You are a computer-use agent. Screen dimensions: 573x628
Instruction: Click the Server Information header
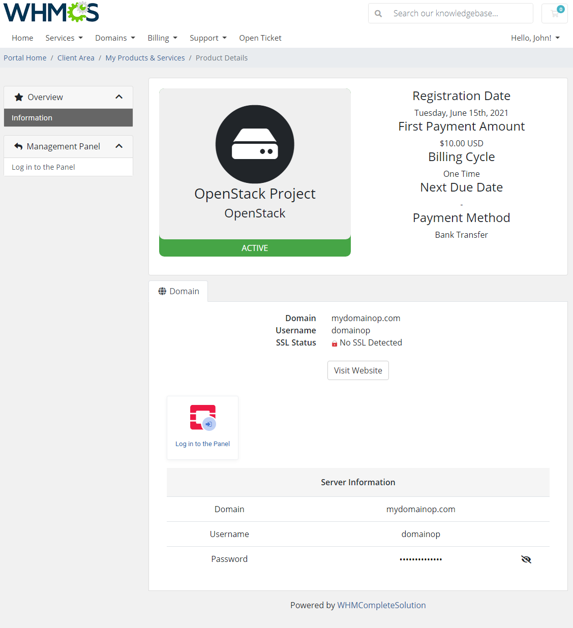click(358, 482)
